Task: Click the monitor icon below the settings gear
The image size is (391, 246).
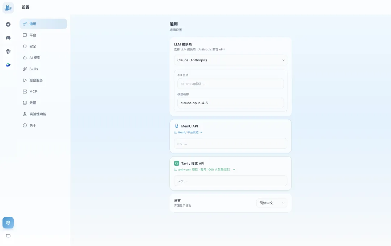Action: pyautogui.click(x=8, y=236)
